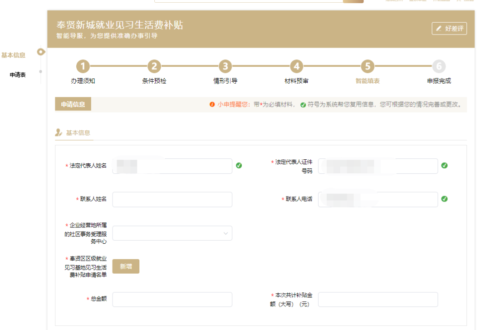Click the 新增 button to add 补贴申请名单

tap(126, 266)
